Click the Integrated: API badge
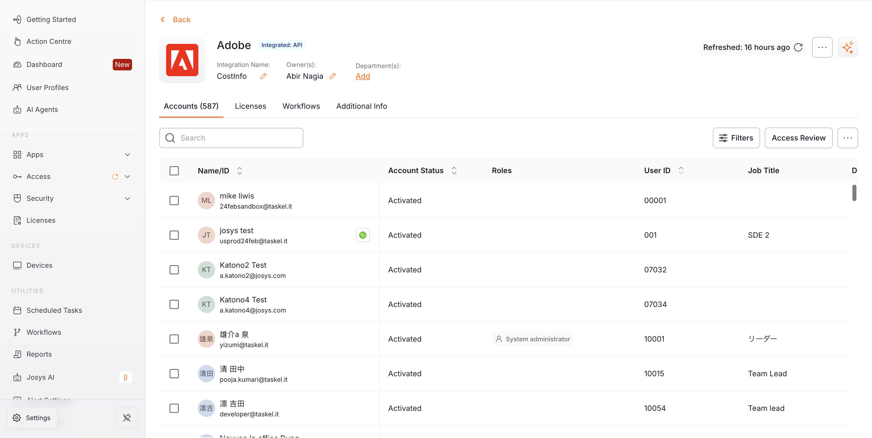872x438 pixels. coord(282,45)
